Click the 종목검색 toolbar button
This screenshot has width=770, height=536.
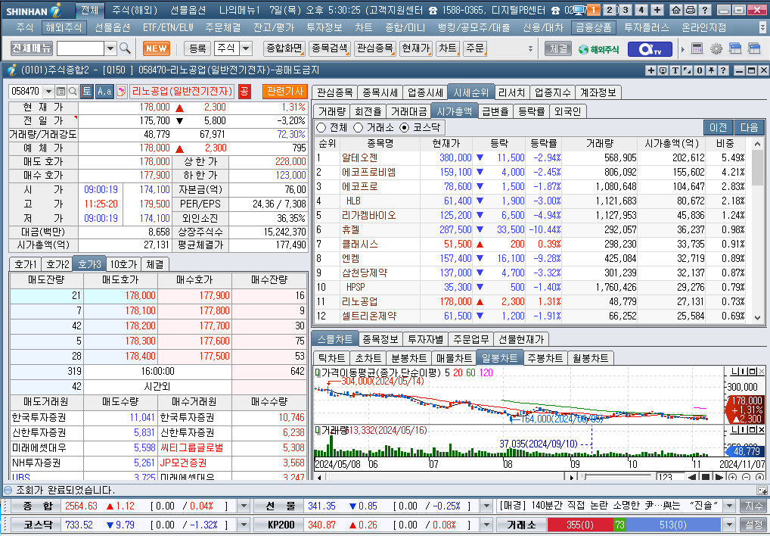click(x=329, y=48)
